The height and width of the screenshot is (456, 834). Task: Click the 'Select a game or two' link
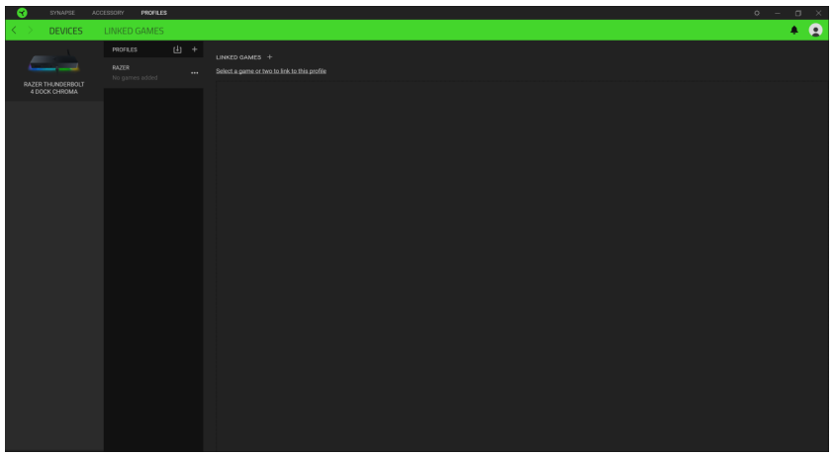pyautogui.click(x=271, y=71)
